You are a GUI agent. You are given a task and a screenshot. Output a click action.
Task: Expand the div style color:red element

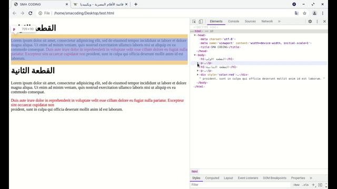[x=198, y=75]
